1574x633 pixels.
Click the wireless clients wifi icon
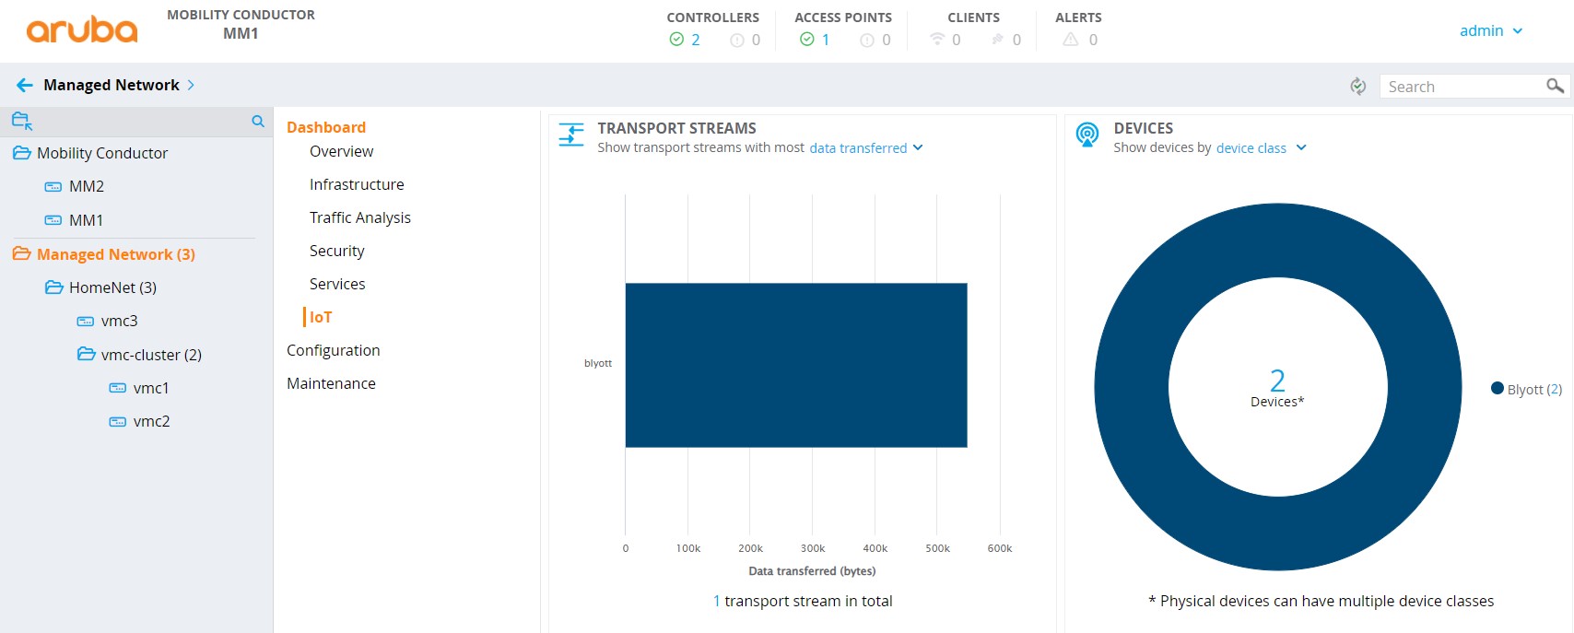[937, 39]
